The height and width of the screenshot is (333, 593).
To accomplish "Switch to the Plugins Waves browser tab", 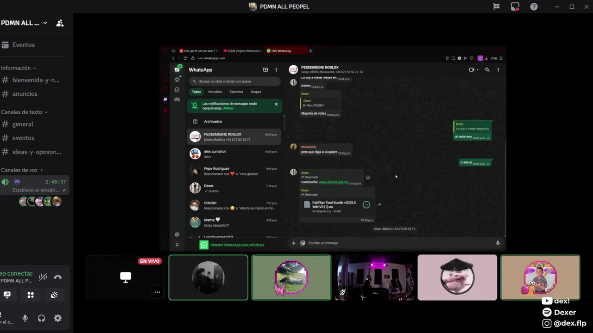I will pyautogui.click(x=242, y=51).
